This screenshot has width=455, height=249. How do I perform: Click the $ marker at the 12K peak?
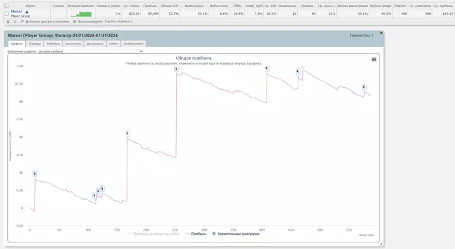tap(176, 69)
